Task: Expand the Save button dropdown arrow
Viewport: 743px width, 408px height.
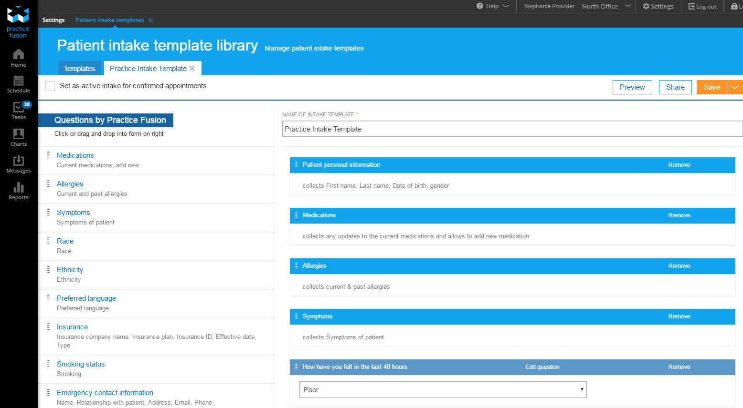Action: tap(735, 87)
